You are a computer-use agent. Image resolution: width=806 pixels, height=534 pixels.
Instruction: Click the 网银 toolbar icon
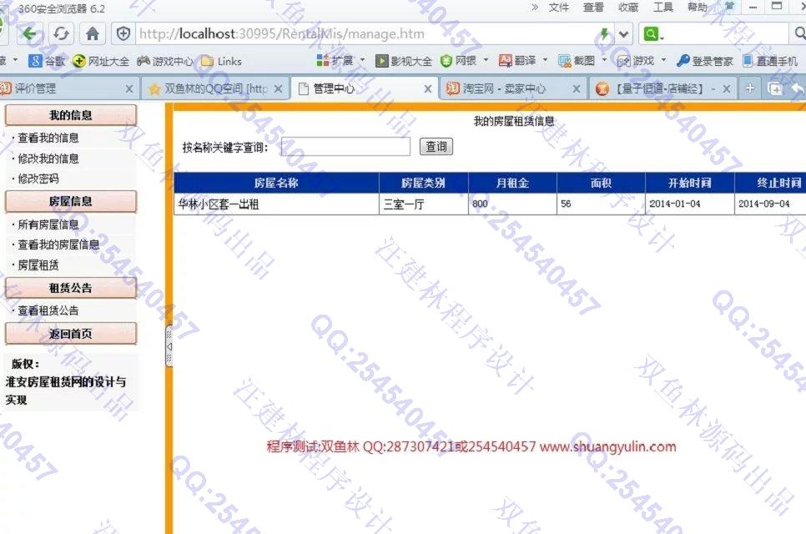(x=459, y=61)
